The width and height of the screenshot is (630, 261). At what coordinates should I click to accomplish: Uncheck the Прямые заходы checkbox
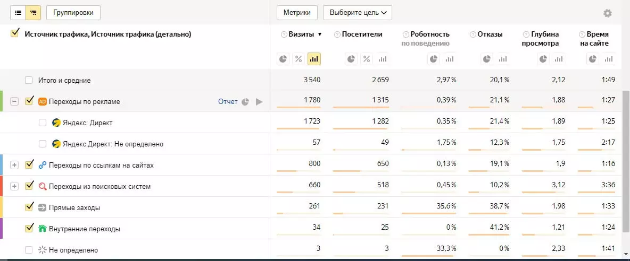[29, 207]
